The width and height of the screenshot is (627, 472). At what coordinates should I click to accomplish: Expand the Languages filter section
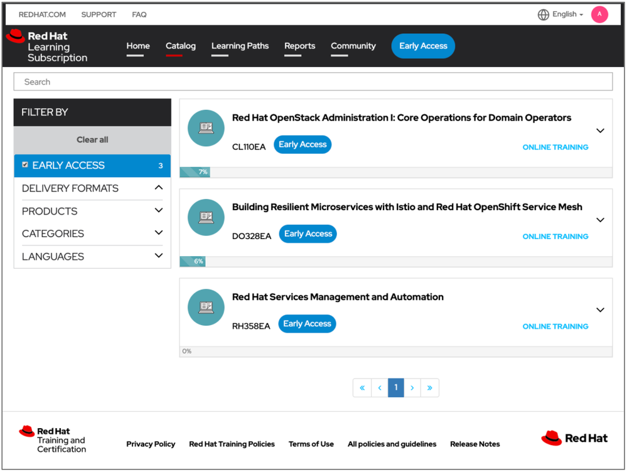158,256
